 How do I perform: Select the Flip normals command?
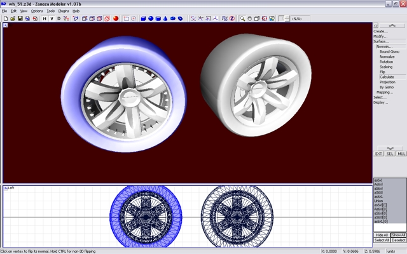(x=382, y=72)
